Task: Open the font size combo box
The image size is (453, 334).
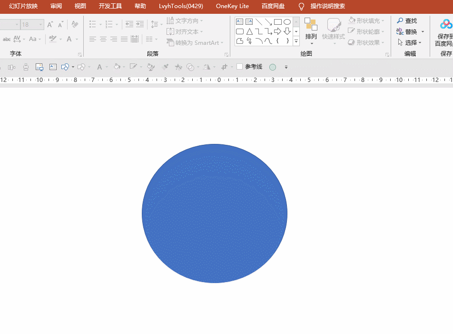Action: (32, 25)
